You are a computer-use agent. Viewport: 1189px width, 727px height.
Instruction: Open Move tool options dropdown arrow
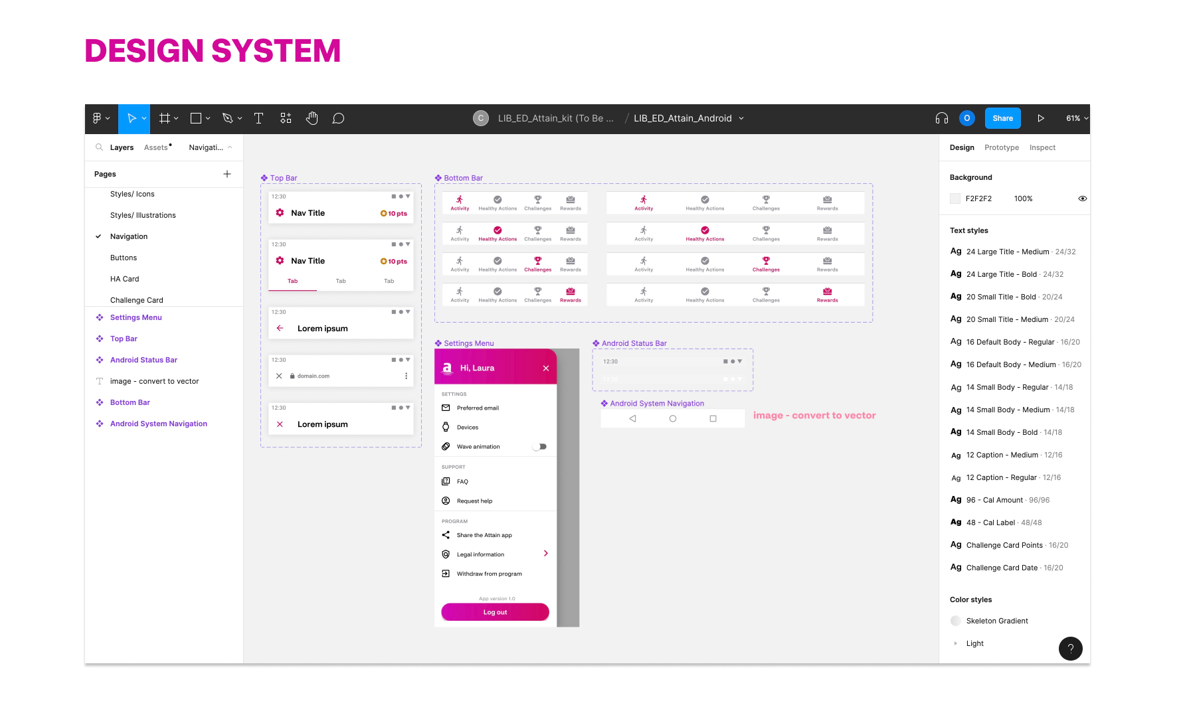[x=144, y=119]
